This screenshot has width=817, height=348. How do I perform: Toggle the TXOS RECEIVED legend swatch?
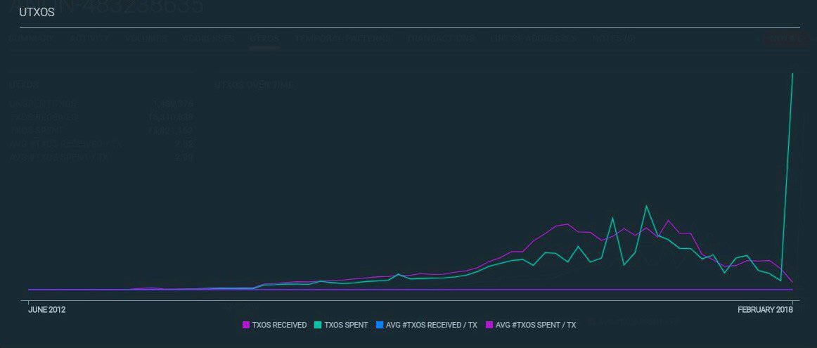tap(246, 325)
